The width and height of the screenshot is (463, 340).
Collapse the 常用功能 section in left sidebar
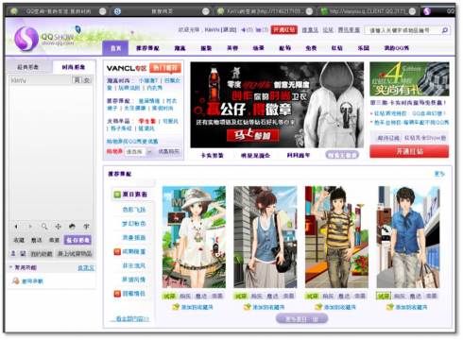(10, 267)
